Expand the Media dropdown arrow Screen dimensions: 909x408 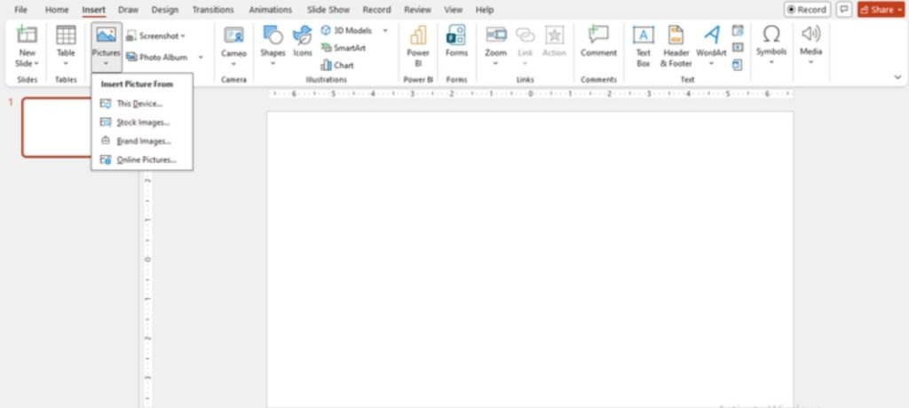810,62
